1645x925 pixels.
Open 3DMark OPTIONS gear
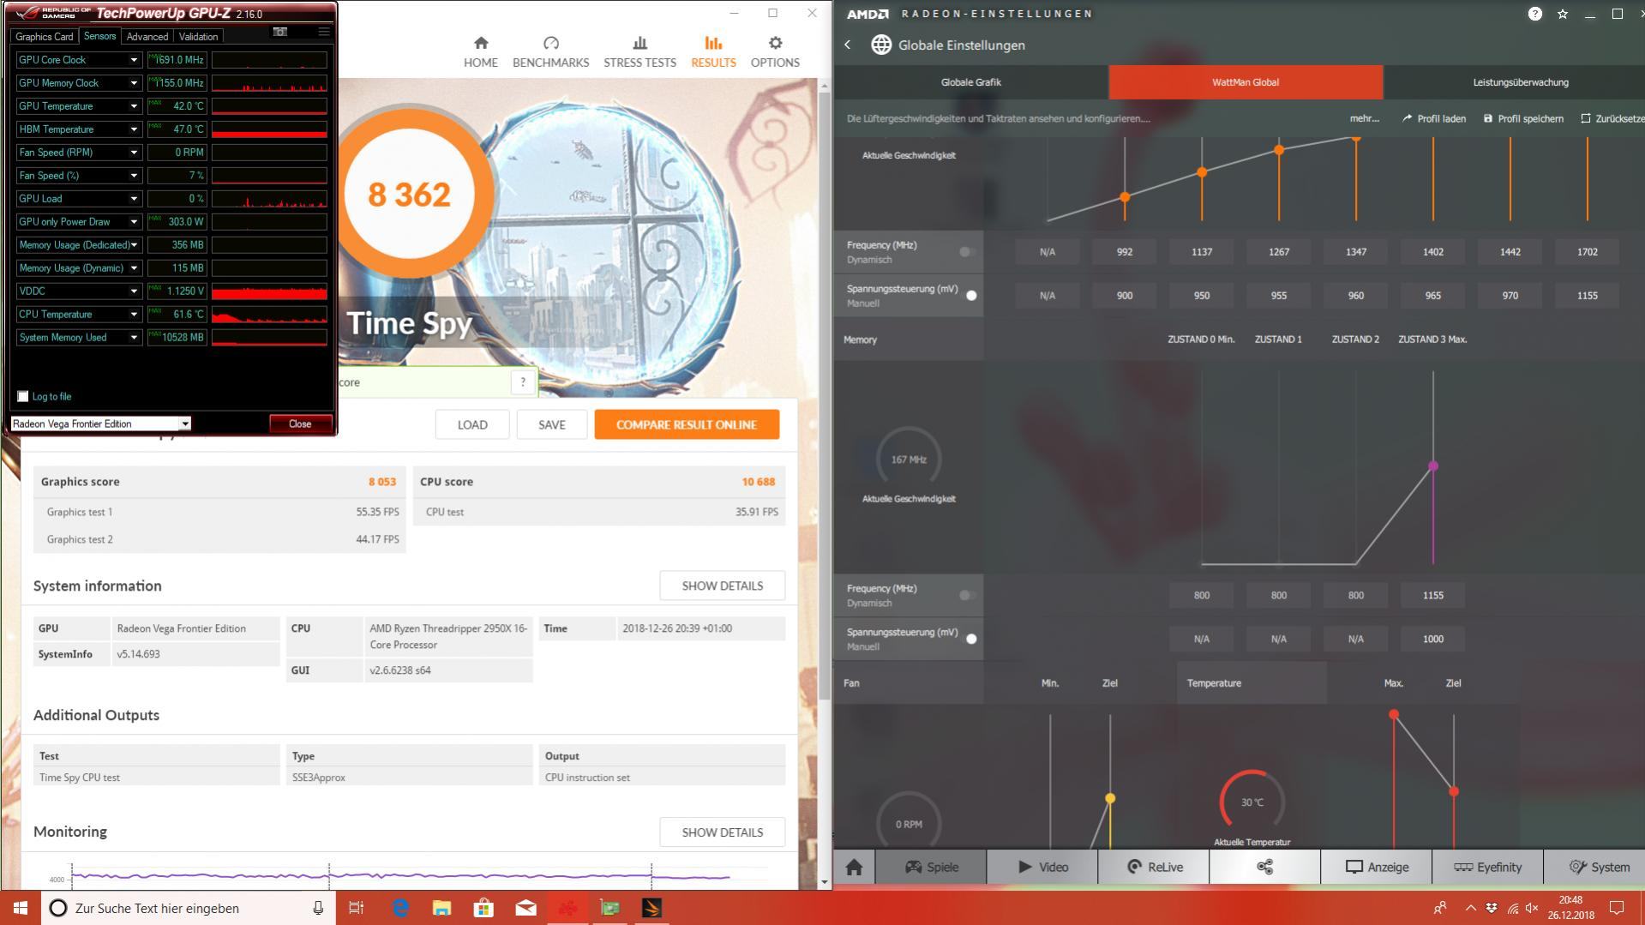point(775,52)
